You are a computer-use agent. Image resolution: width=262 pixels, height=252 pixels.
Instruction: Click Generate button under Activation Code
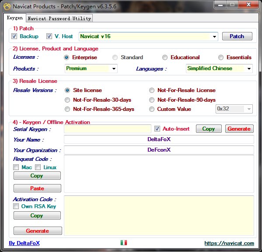pyautogui.click(x=38, y=231)
